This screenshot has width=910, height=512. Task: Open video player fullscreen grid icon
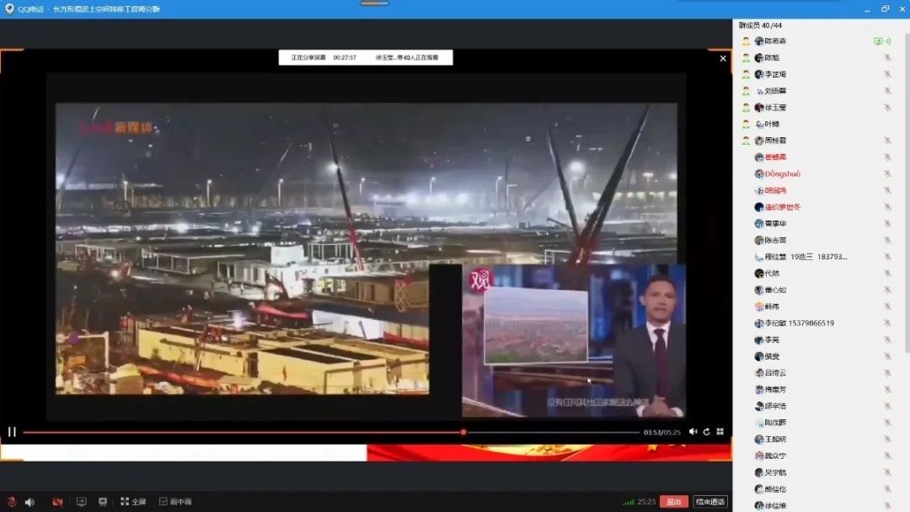tap(720, 432)
